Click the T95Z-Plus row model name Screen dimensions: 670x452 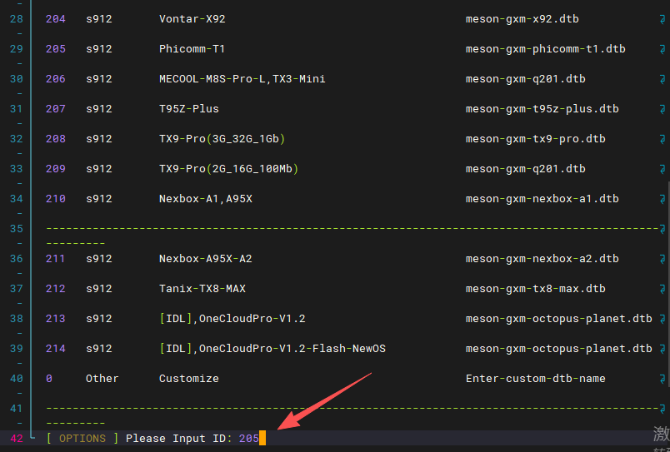(188, 109)
